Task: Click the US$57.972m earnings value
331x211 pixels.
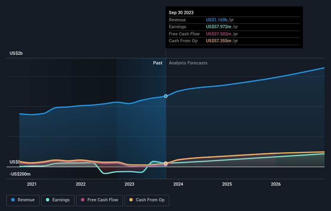Action: tap(219, 27)
